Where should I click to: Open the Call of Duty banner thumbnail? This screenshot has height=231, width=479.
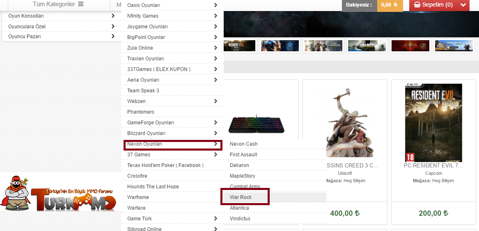(x=367, y=46)
